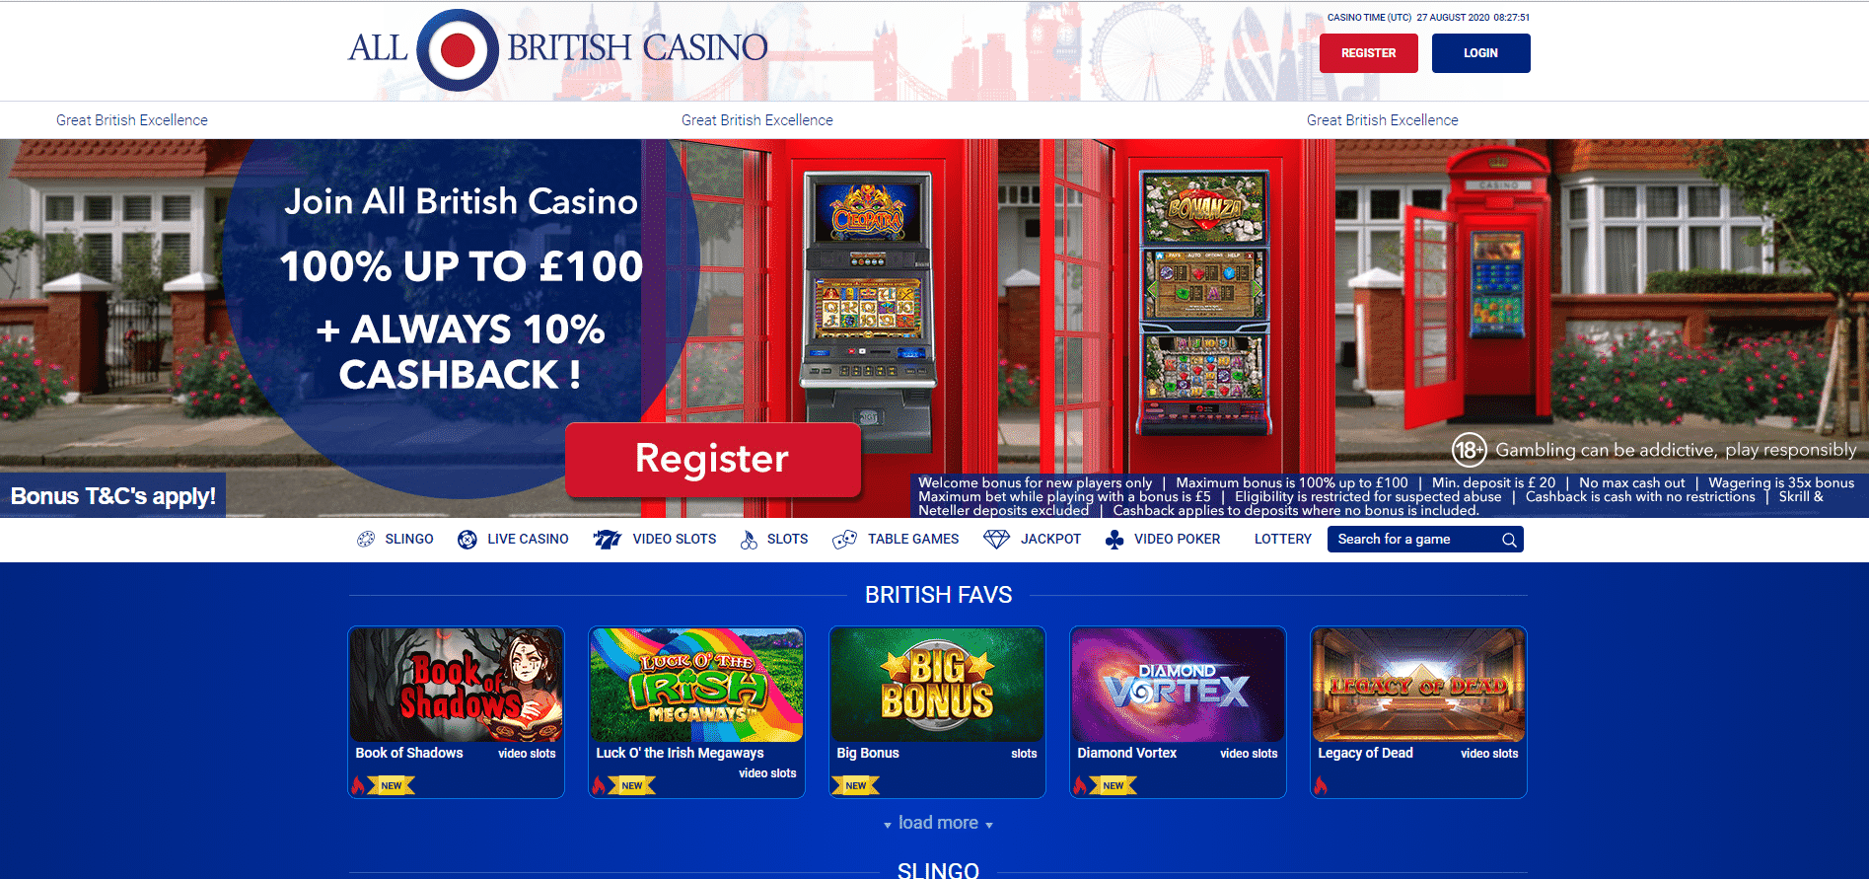Open the Lottery category

pyautogui.click(x=1283, y=539)
